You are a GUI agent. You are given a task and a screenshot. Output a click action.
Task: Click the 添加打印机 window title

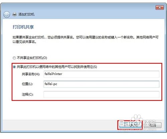pyautogui.click(x=26, y=14)
